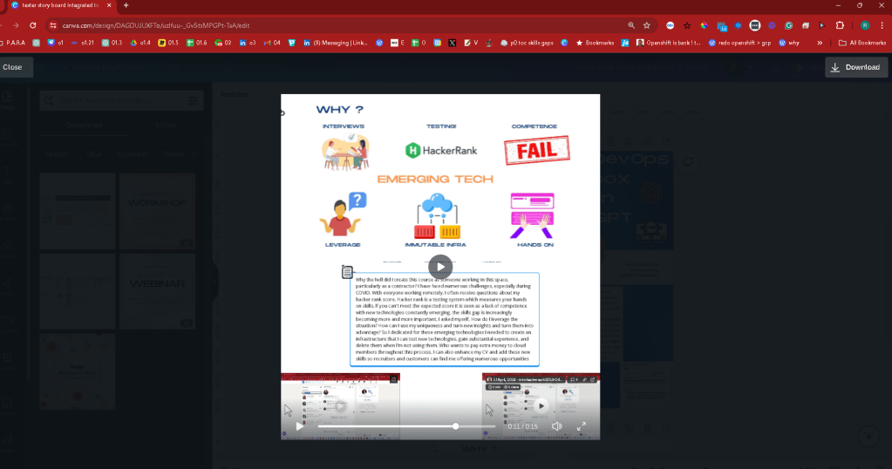The width and height of the screenshot is (892, 469).
Task: Open the Bookmarks star folder
Action: pos(595,43)
